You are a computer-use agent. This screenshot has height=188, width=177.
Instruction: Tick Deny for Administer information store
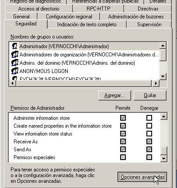click(149, 118)
